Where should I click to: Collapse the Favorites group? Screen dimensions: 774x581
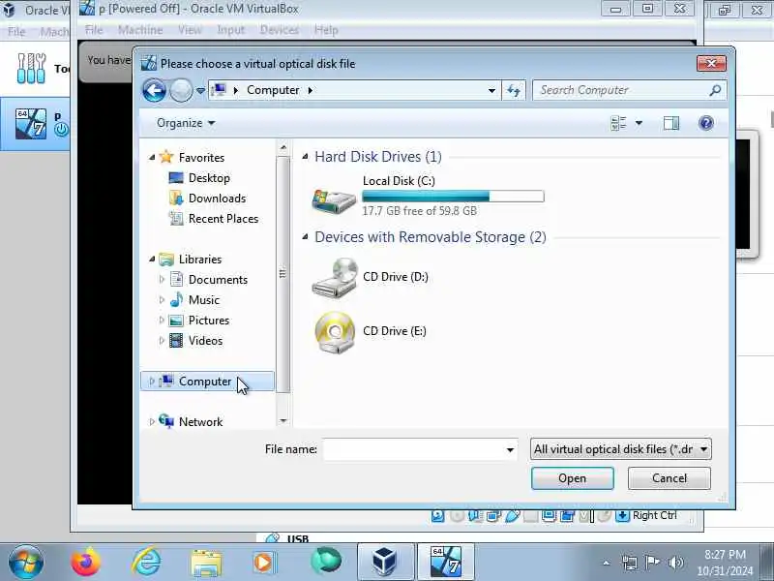click(152, 157)
